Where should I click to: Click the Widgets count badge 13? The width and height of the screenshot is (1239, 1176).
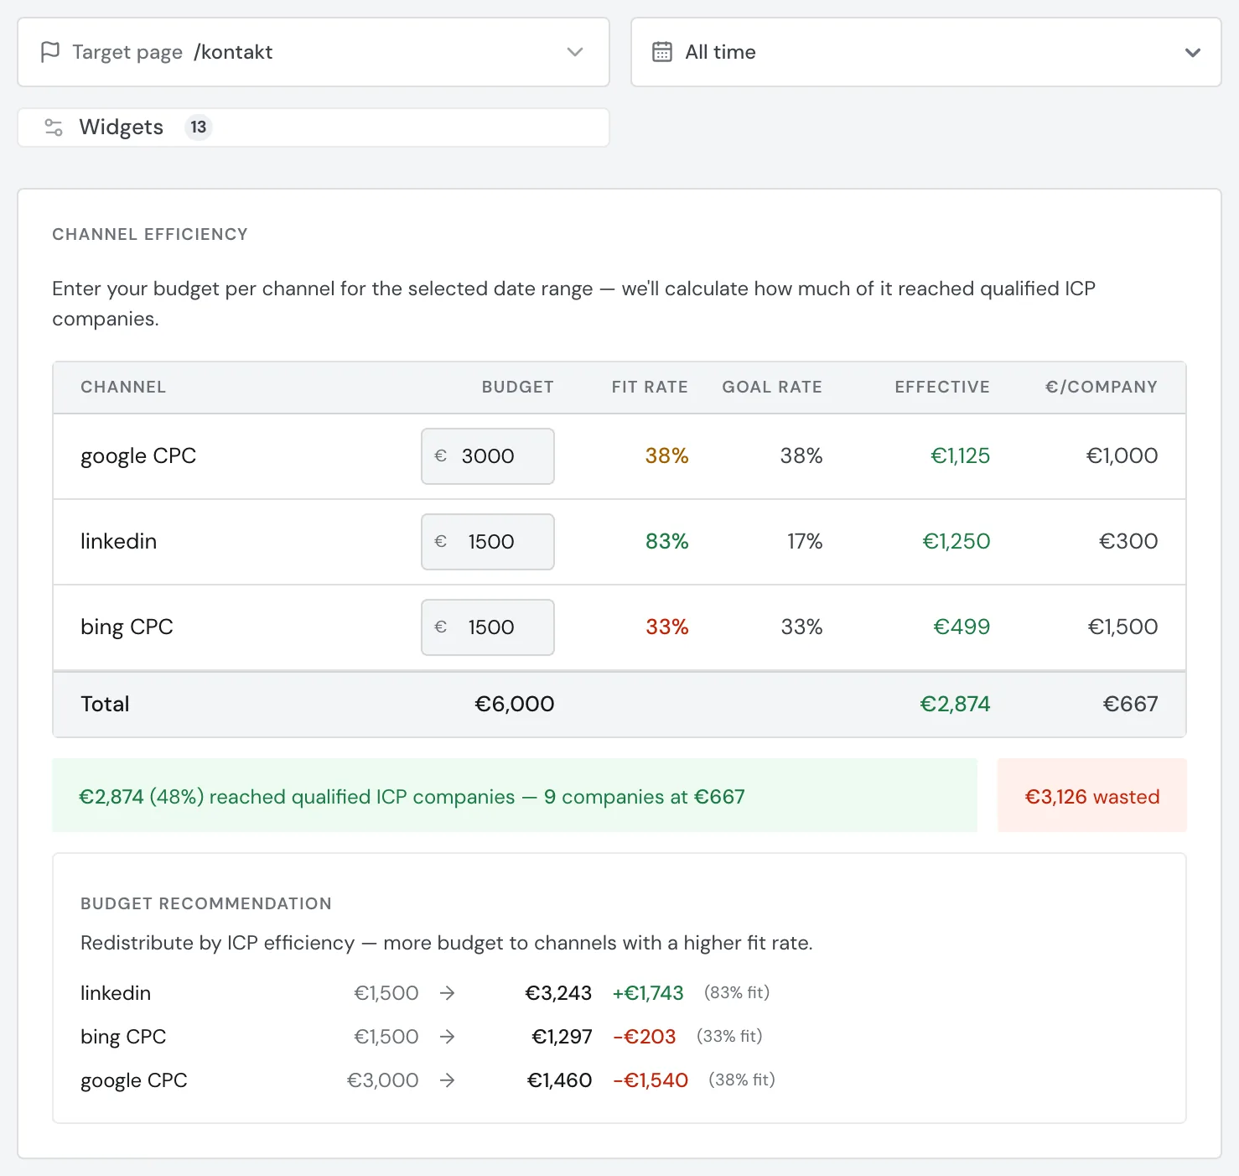point(198,127)
